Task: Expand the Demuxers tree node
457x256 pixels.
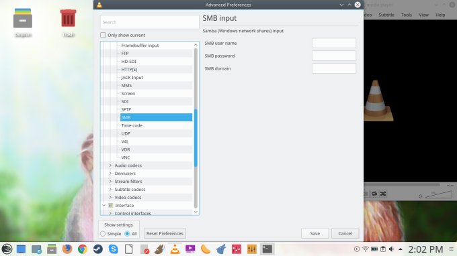Action: pos(110,174)
